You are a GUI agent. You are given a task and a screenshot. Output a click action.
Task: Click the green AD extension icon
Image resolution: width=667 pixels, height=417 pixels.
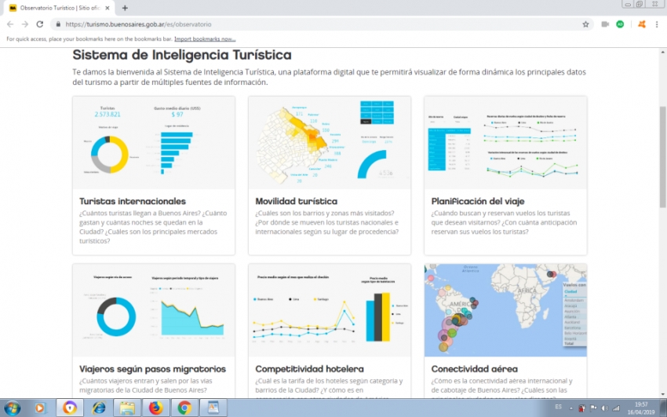point(620,24)
